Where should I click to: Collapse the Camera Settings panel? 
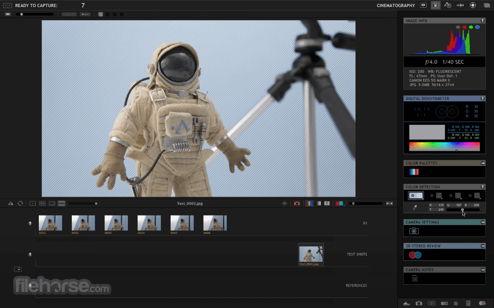482,222
